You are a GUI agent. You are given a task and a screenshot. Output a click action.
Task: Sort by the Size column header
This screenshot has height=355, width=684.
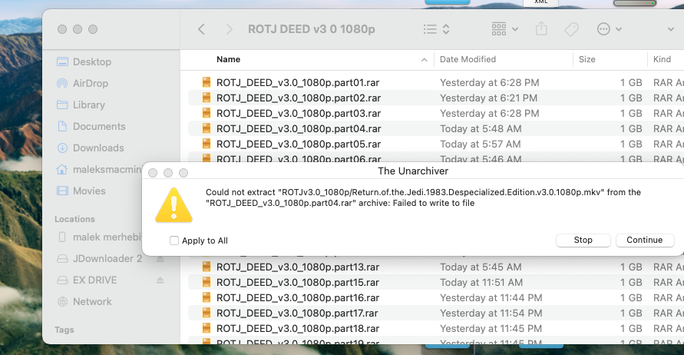click(x=587, y=59)
